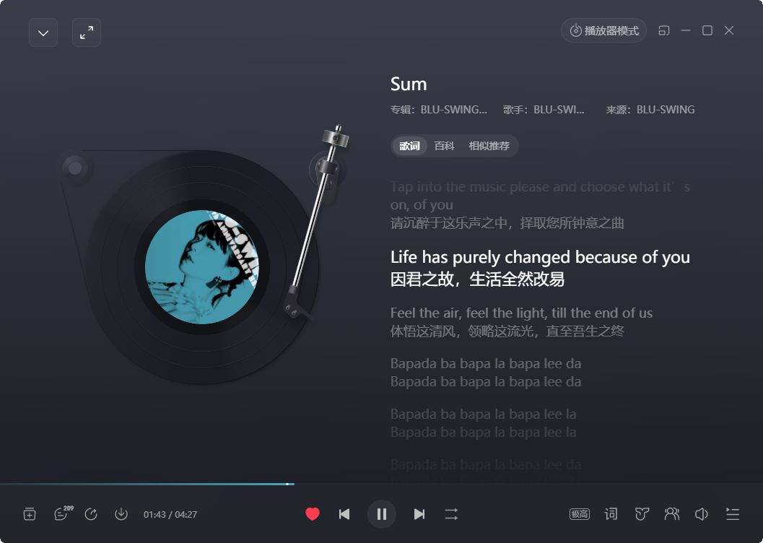The height and width of the screenshot is (543, 763).
Task: Unlike the song with the red heart
Action: coord(313,514)
